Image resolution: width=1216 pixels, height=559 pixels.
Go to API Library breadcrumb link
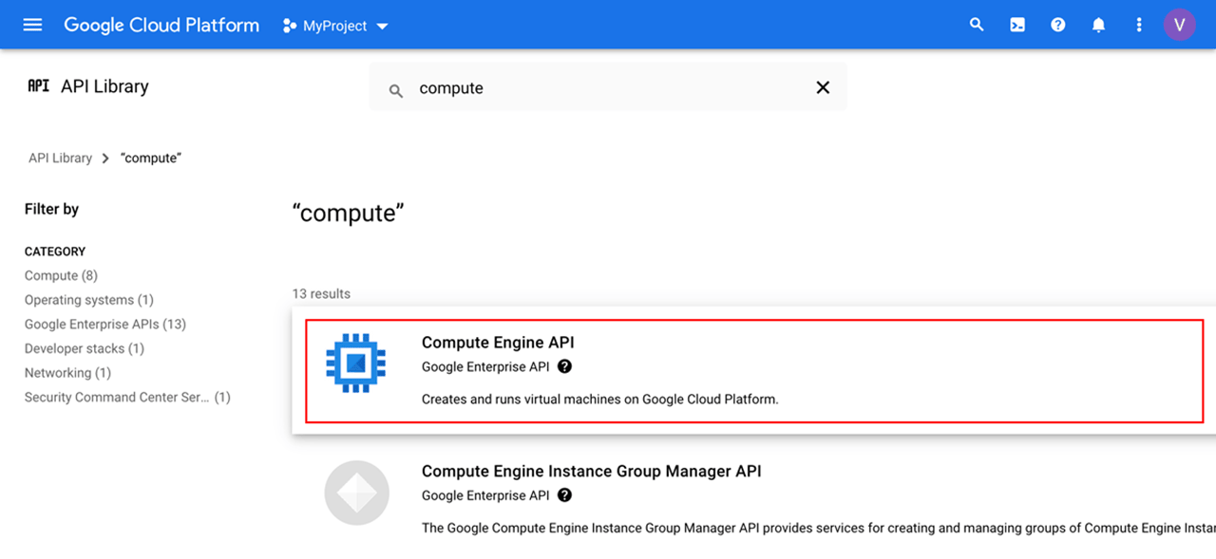coord(60,158)
